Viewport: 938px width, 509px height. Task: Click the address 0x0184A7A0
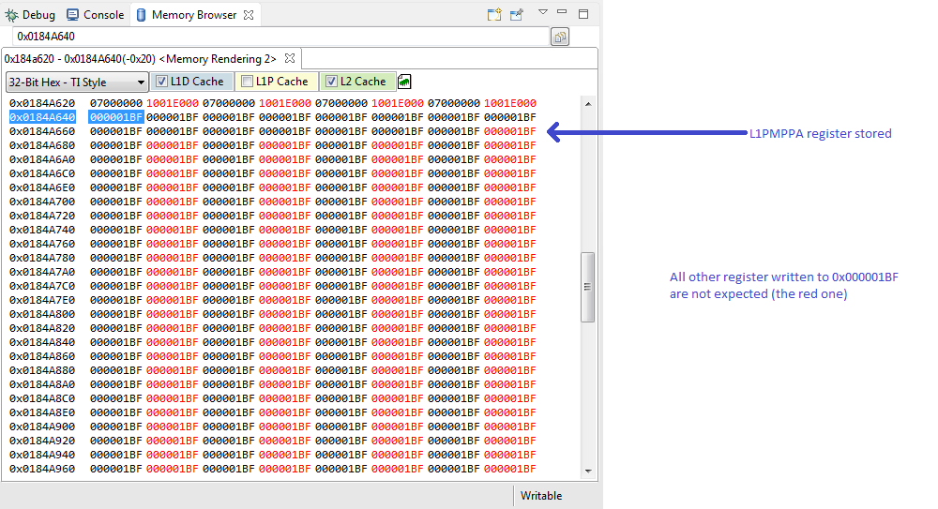pyautogui.click(x=42, y=272)
